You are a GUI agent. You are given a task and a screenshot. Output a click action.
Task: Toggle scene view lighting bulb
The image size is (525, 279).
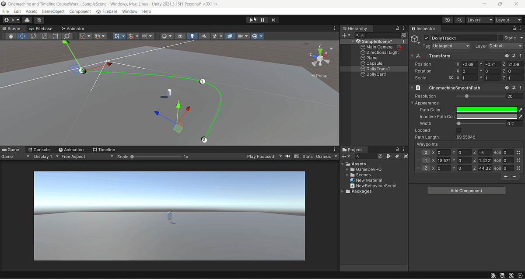pos(192,36)
